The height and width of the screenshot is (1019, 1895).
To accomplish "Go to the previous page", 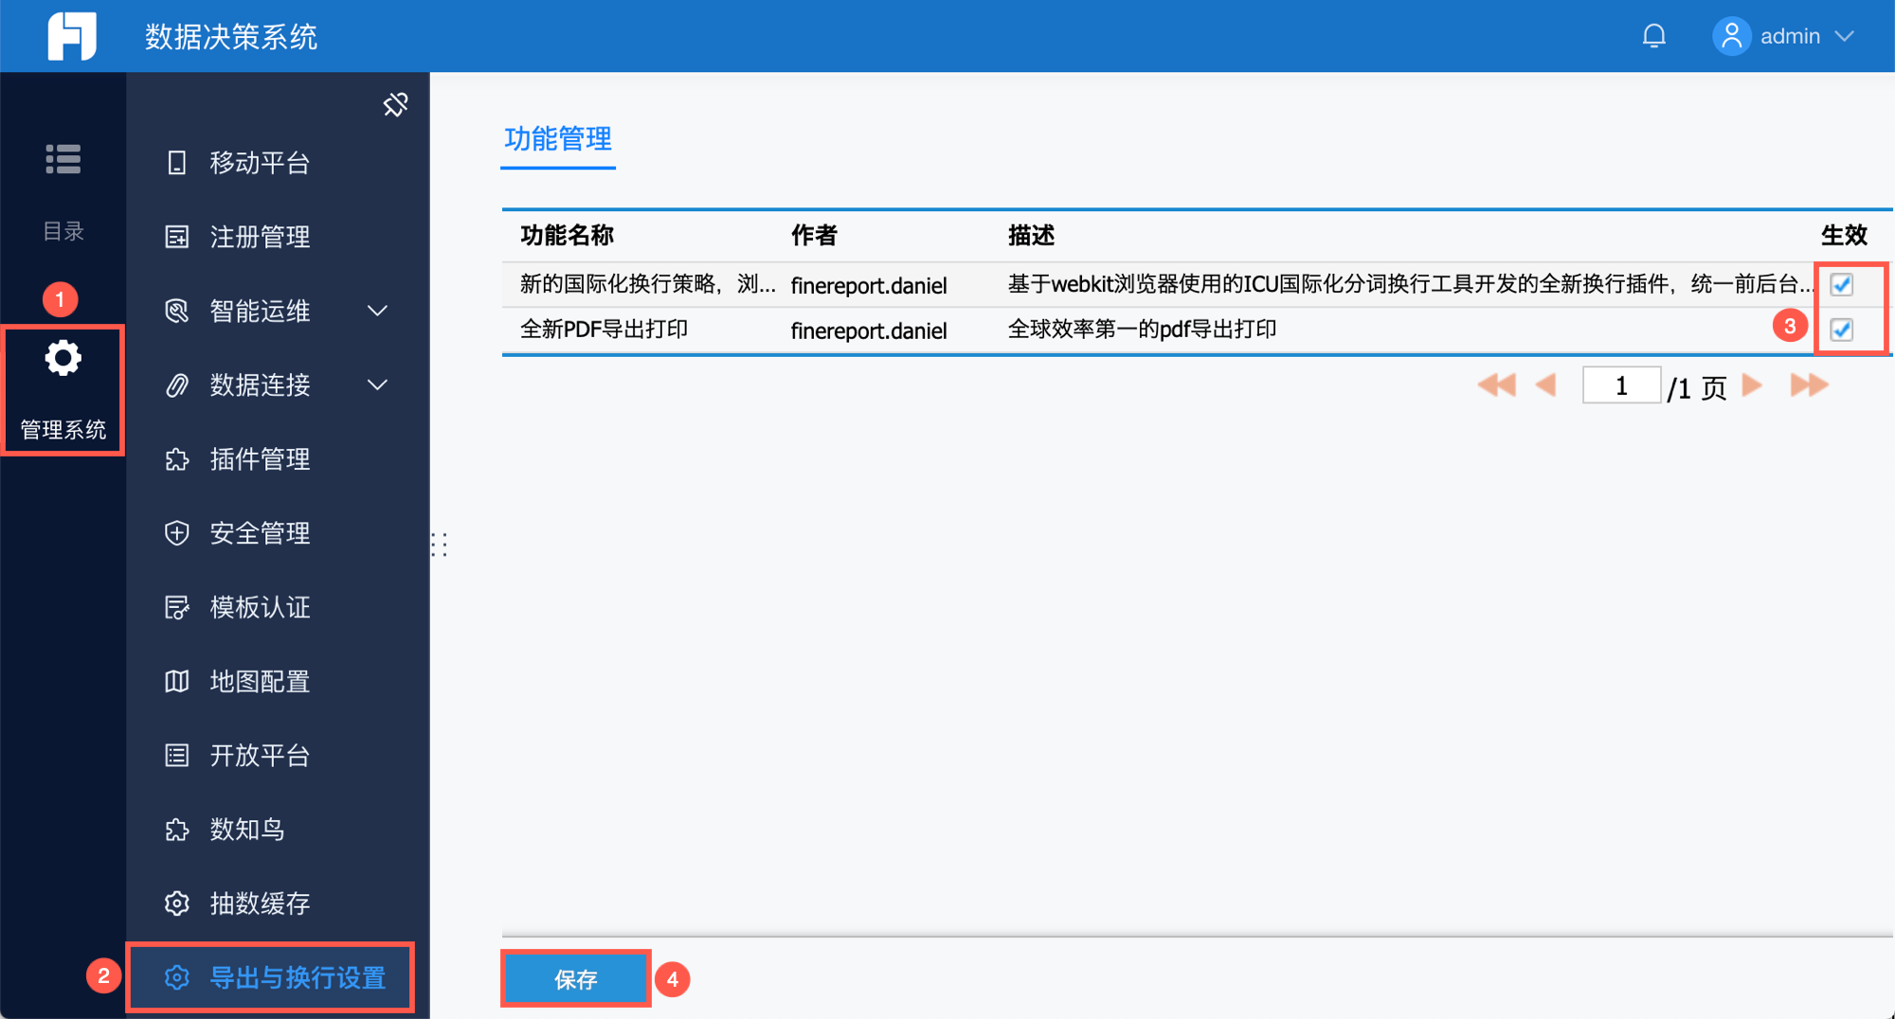I will (1545, 385).
